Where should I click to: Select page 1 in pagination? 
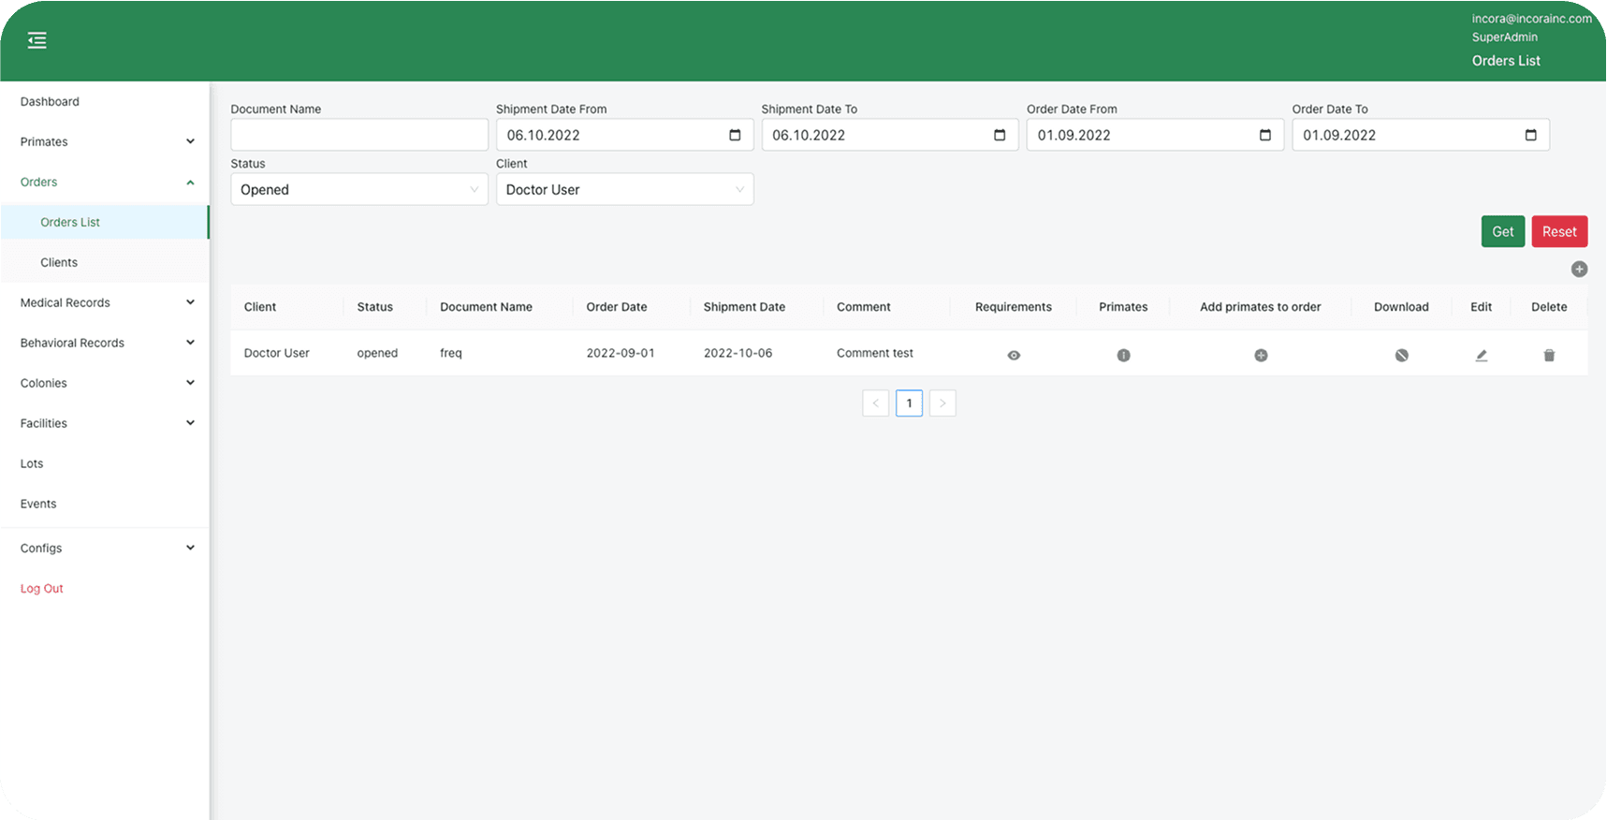(x=909, y=403)
